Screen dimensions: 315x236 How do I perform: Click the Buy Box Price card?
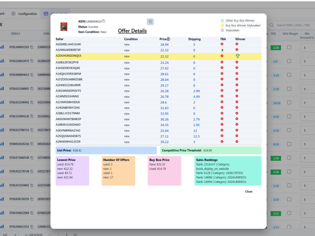(x=164, y=171)
